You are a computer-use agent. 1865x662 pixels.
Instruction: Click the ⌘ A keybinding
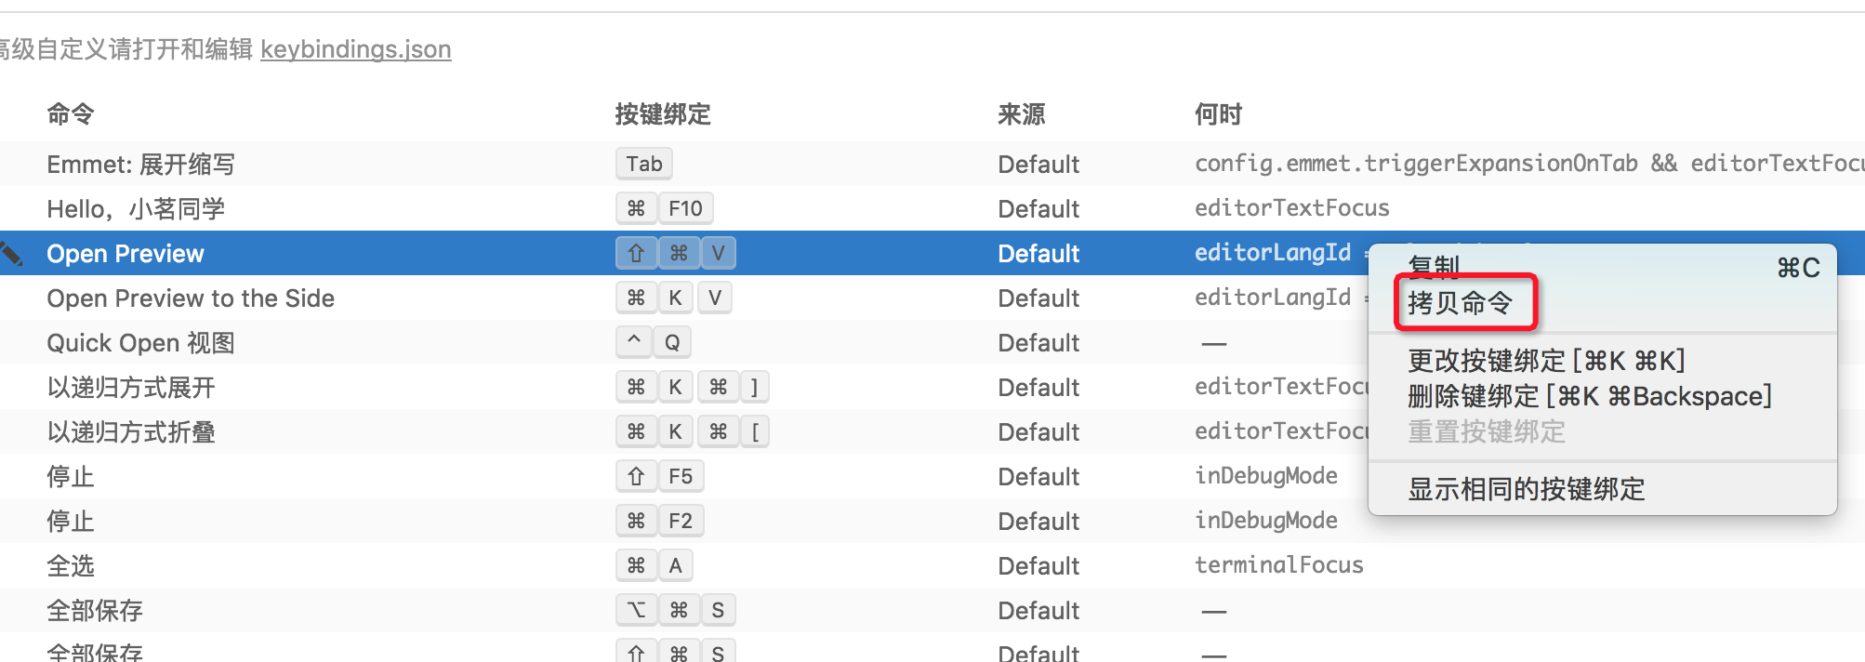(x=654, y=565)
